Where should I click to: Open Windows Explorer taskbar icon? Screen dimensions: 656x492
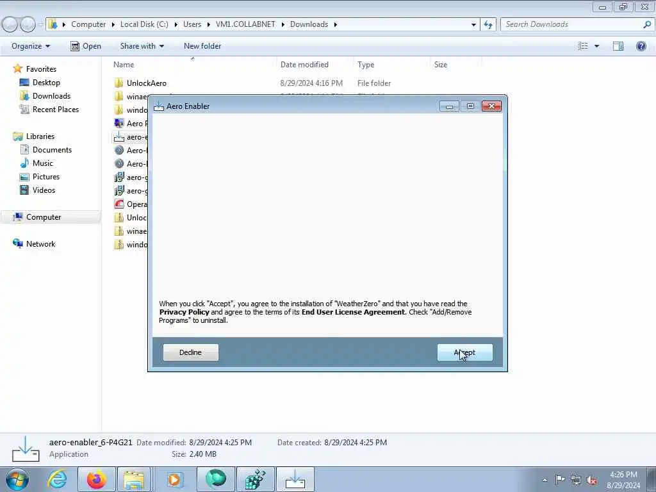click(134, 479)
